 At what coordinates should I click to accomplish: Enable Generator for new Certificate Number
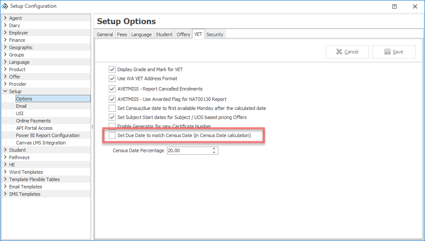[x=112, y=126]
